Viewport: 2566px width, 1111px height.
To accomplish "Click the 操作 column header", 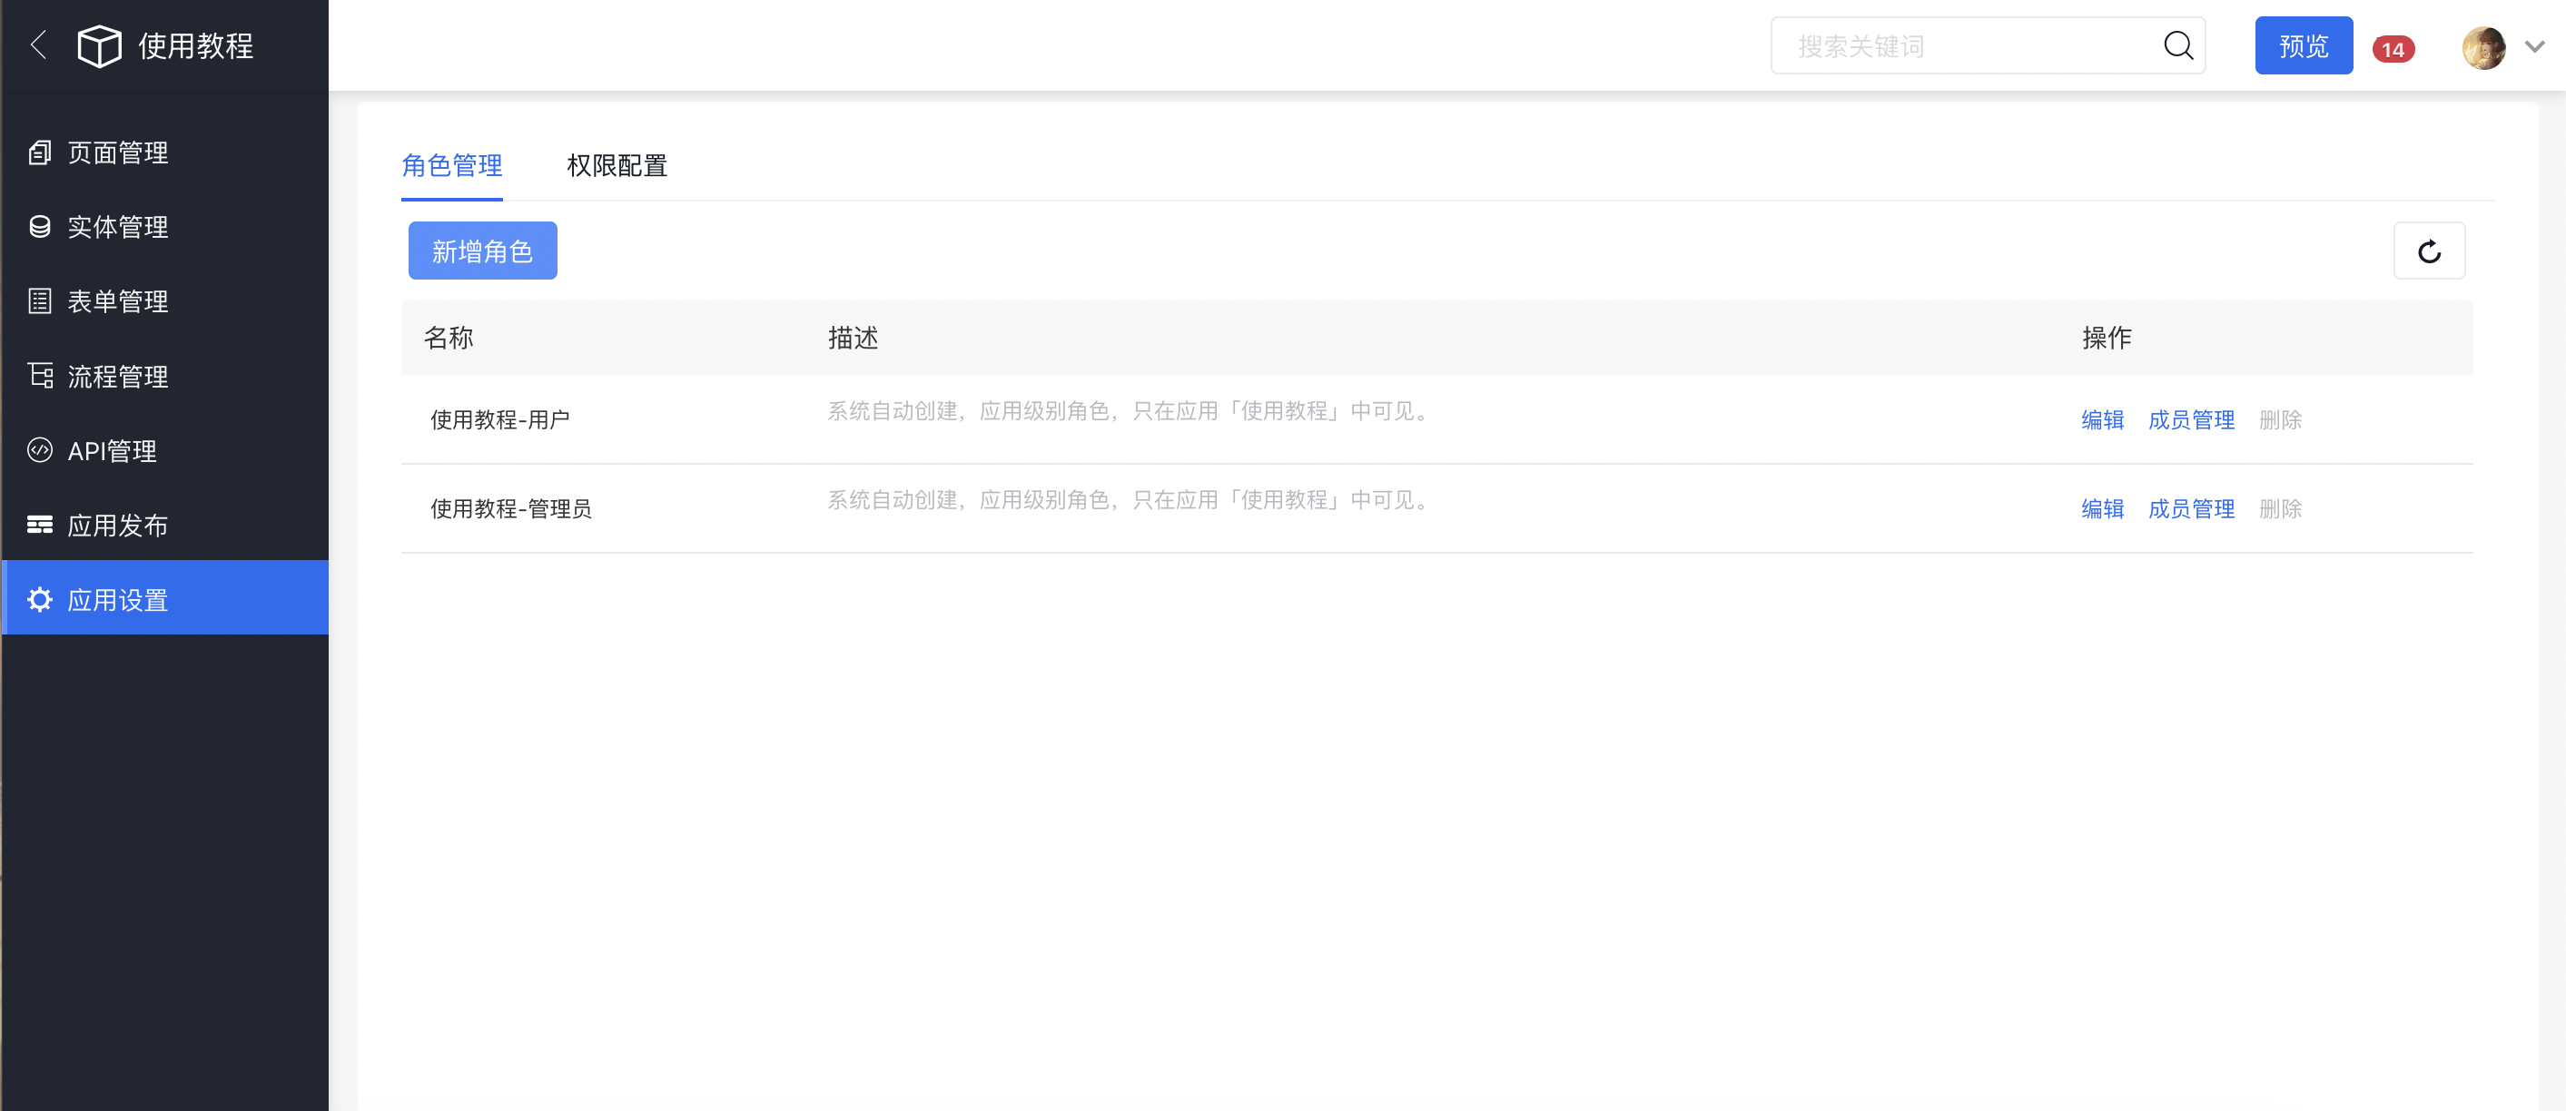I will pos(2107,339).
